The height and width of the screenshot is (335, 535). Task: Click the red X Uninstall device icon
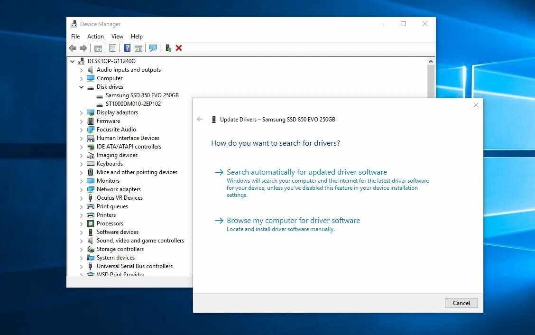click(179, 48)
